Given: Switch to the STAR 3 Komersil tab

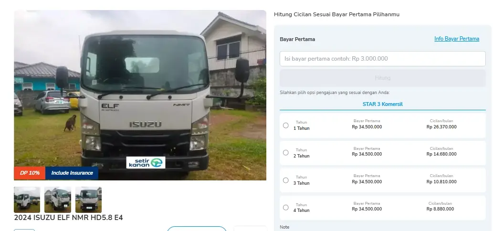Looking at the screenshot, I should pyautogui.click(x=383, y=104).
